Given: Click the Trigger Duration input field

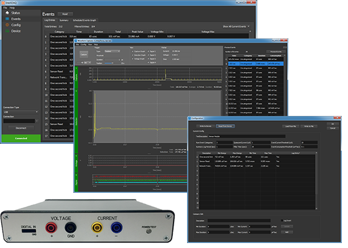Looking at the screenshot, I should click(x=112, y=60).
